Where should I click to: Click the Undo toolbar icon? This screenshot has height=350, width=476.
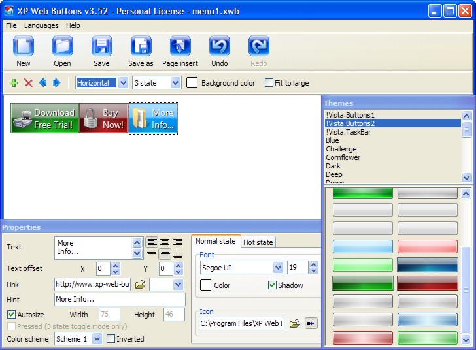pos(220,47)
